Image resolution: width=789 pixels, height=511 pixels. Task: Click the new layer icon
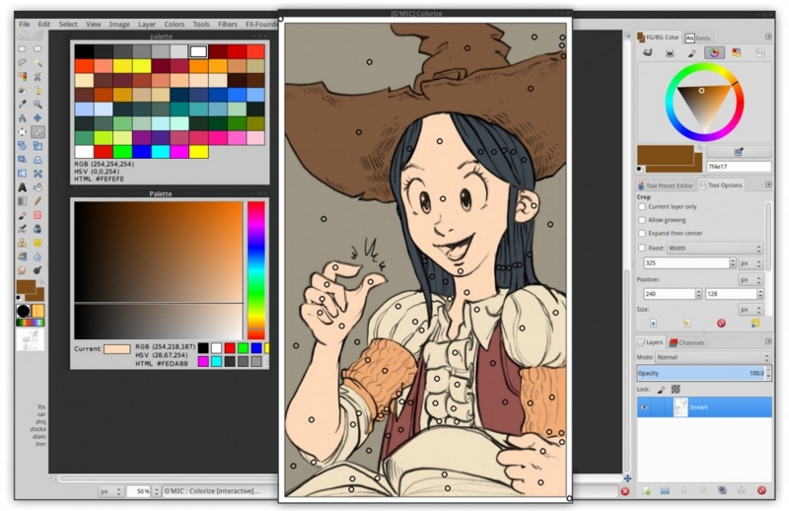647,490
